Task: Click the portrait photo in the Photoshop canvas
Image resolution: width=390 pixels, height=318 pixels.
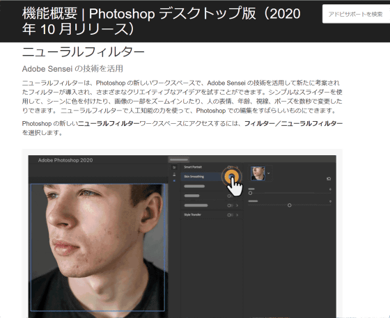Action: coord(97,247)
